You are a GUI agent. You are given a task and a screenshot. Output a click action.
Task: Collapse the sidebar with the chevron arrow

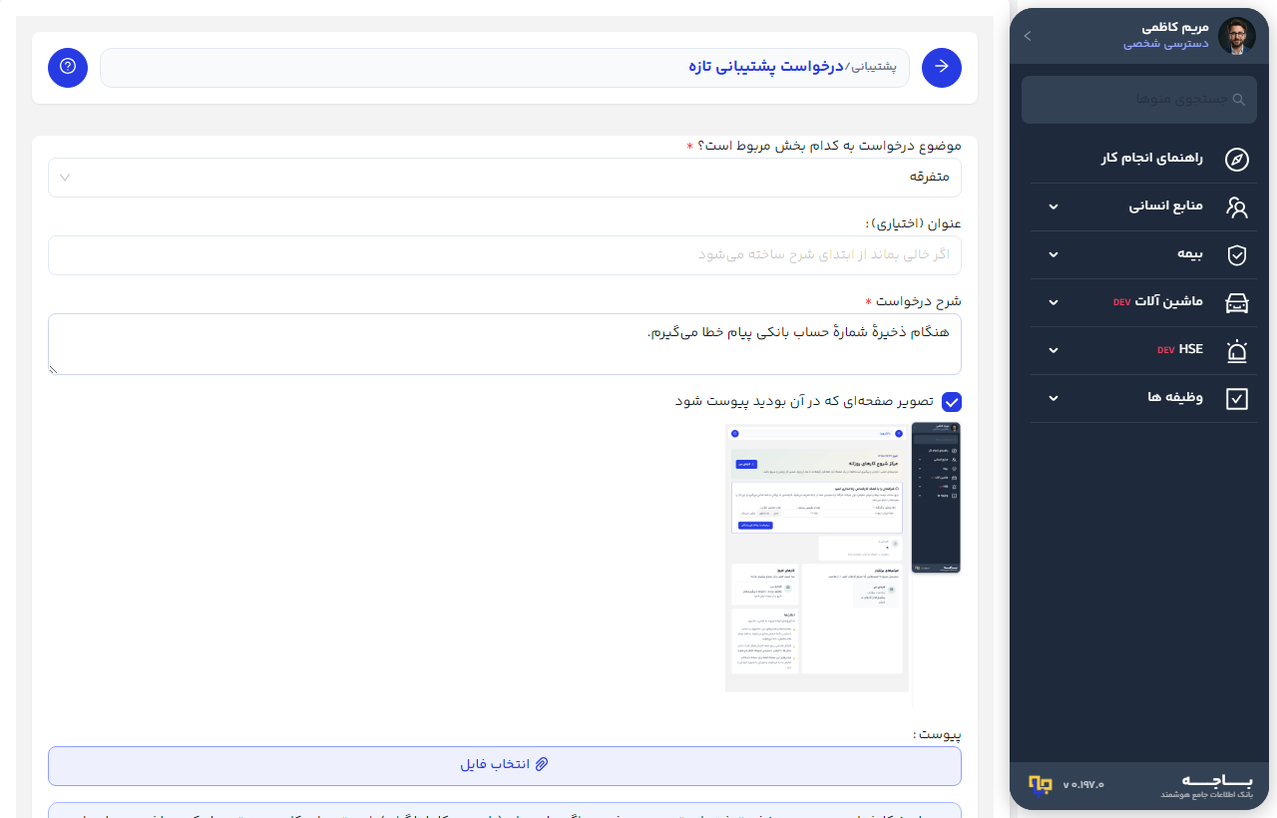tap(1028, 36)
